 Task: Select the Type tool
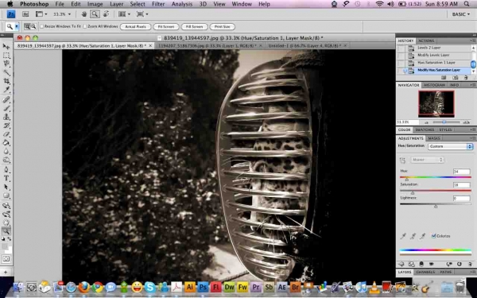point(6,179)
